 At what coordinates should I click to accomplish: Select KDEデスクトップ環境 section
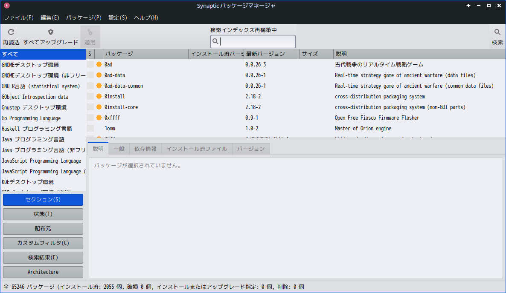click(x=43, y=182)
